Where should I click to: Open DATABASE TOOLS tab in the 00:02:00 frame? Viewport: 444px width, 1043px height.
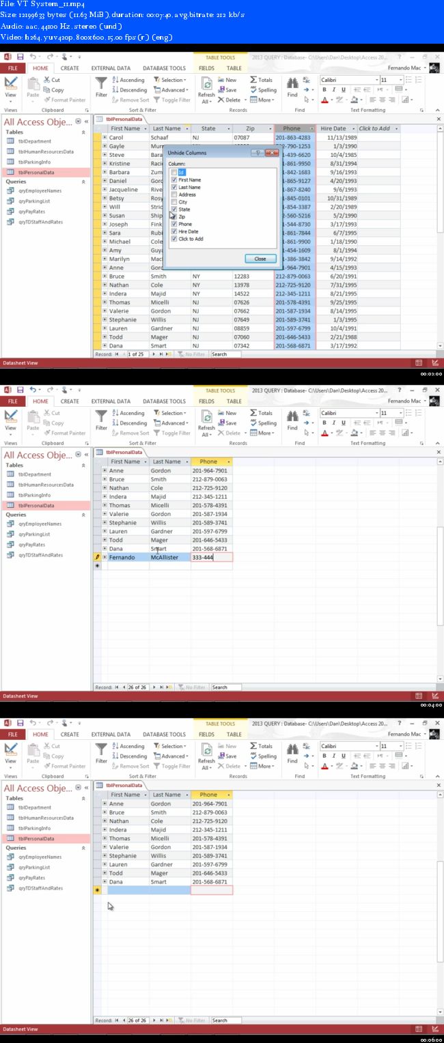tap(164, 68)
